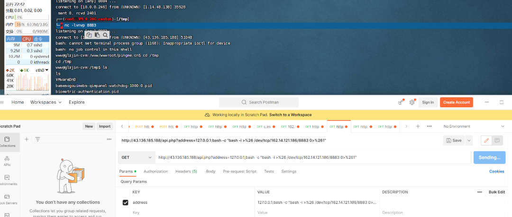
Task: Expand the Workspaces menu
Action: coord(46,102)
